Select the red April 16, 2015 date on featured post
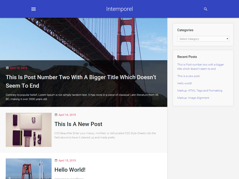 [x=18, y=68]
